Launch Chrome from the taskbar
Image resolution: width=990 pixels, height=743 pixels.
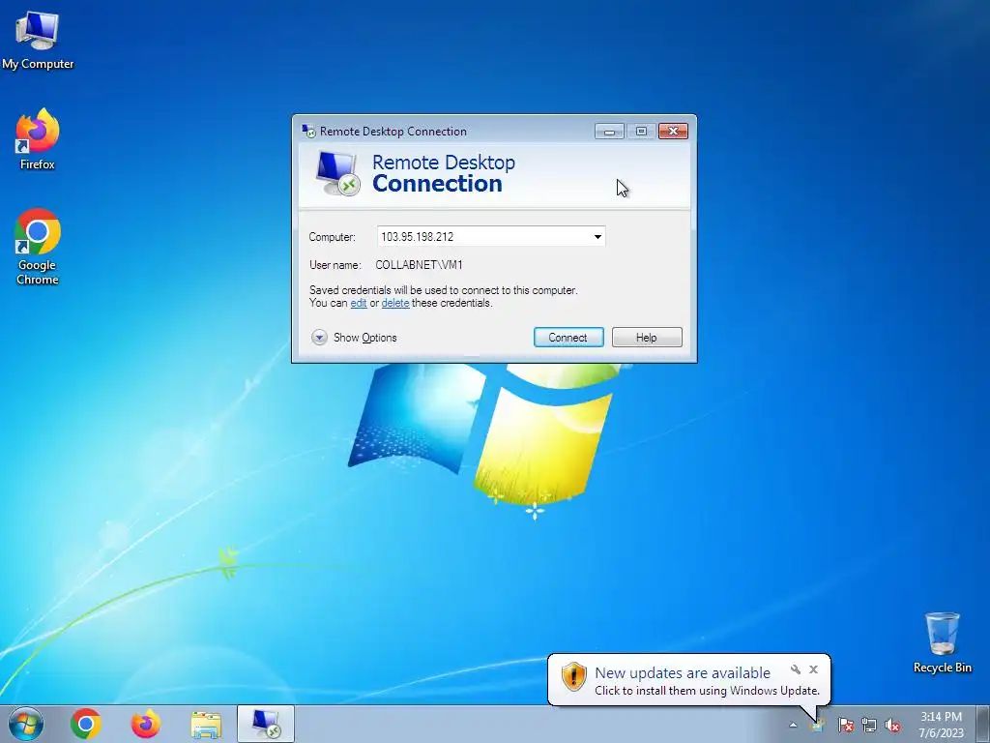click(x=86, y=724)
